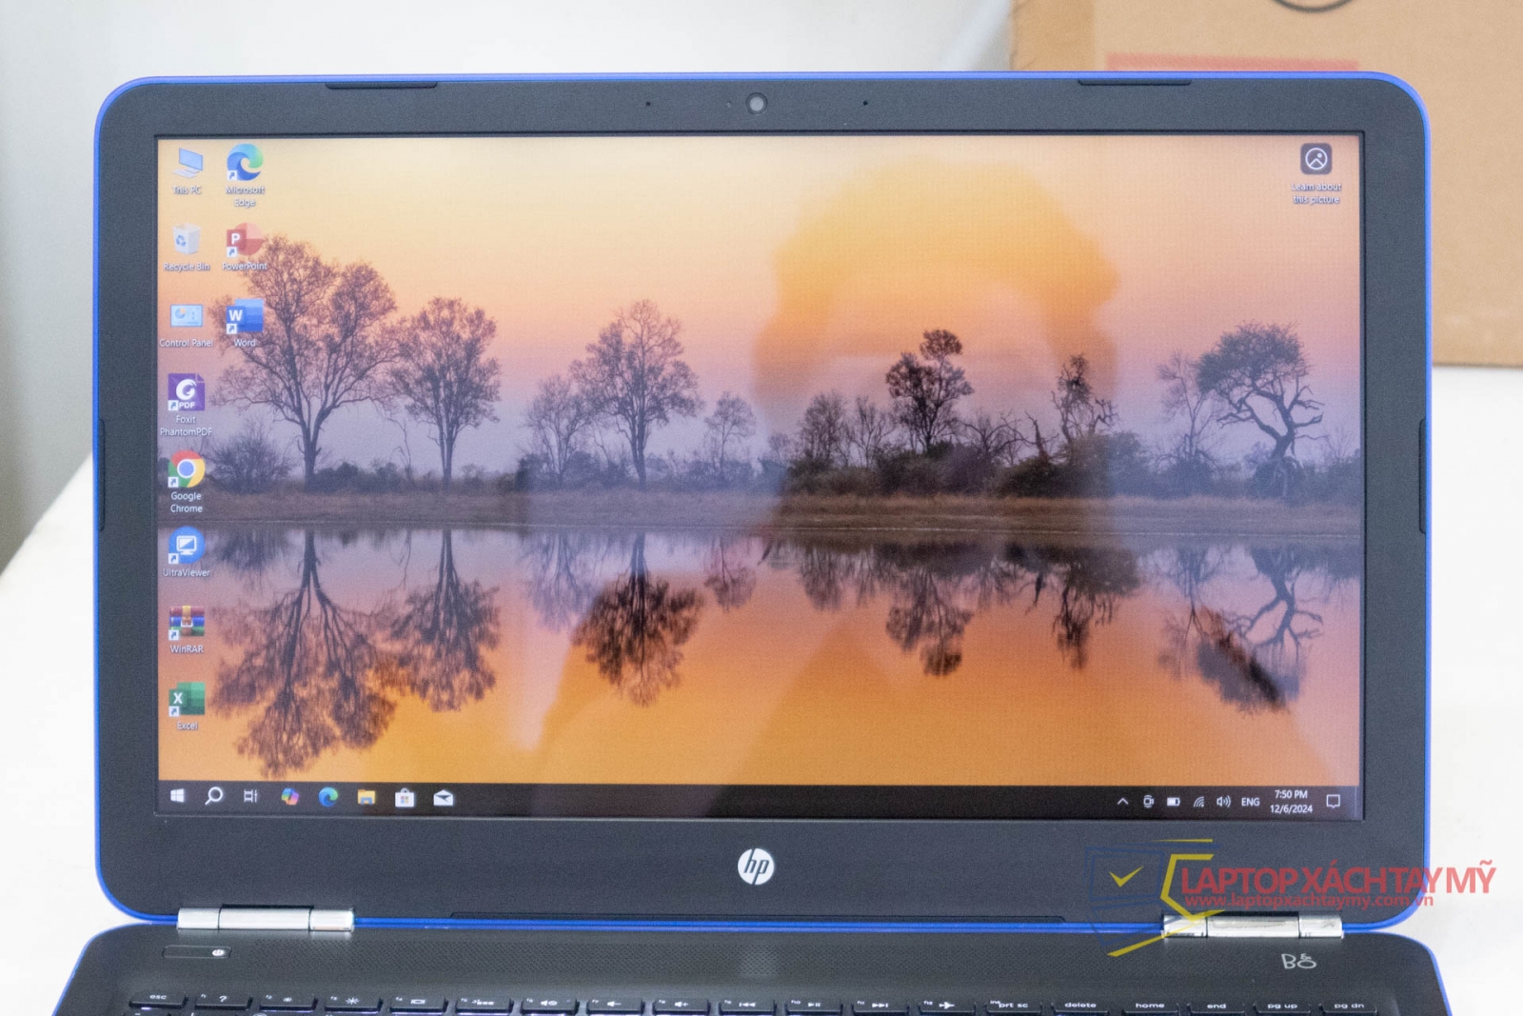Open the Windows Start menu

(x=177, y=796)
